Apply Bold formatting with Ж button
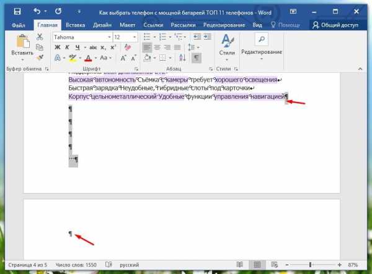The height and width of the screenshot is (274, 372). [57, 48]
